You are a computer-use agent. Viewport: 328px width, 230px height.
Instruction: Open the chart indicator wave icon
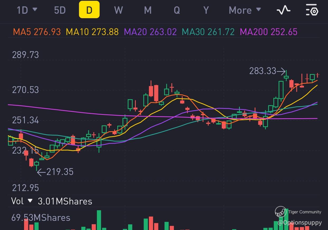point(283,10)
